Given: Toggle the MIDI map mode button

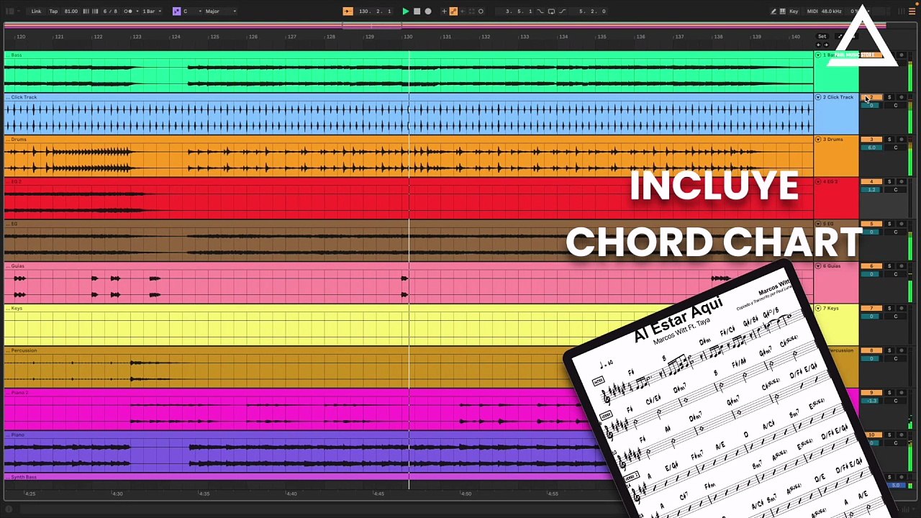Looking at the screenshot, I should [812, 12].
